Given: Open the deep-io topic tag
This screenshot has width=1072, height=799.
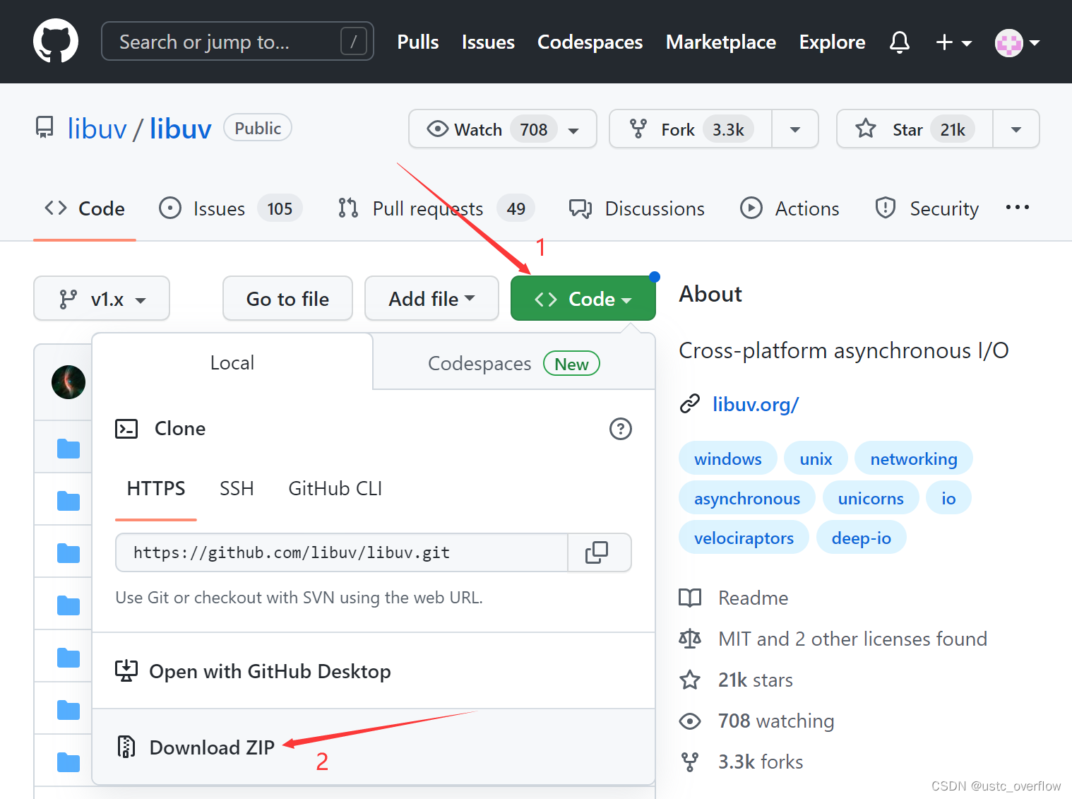Looking at the screenshot, I should tap(861, 538).
